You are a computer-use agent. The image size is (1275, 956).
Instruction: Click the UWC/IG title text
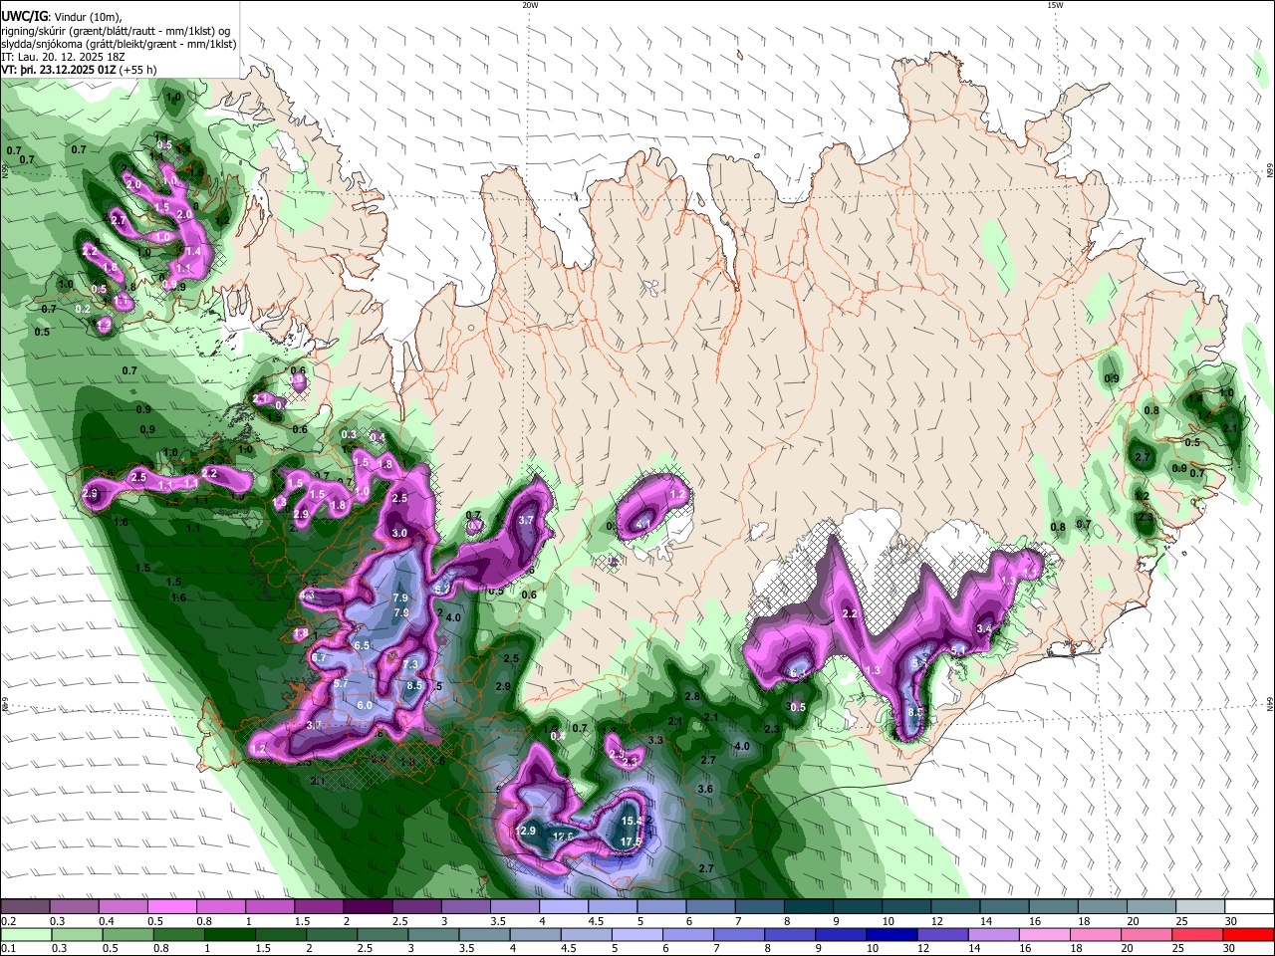(23, 16)
